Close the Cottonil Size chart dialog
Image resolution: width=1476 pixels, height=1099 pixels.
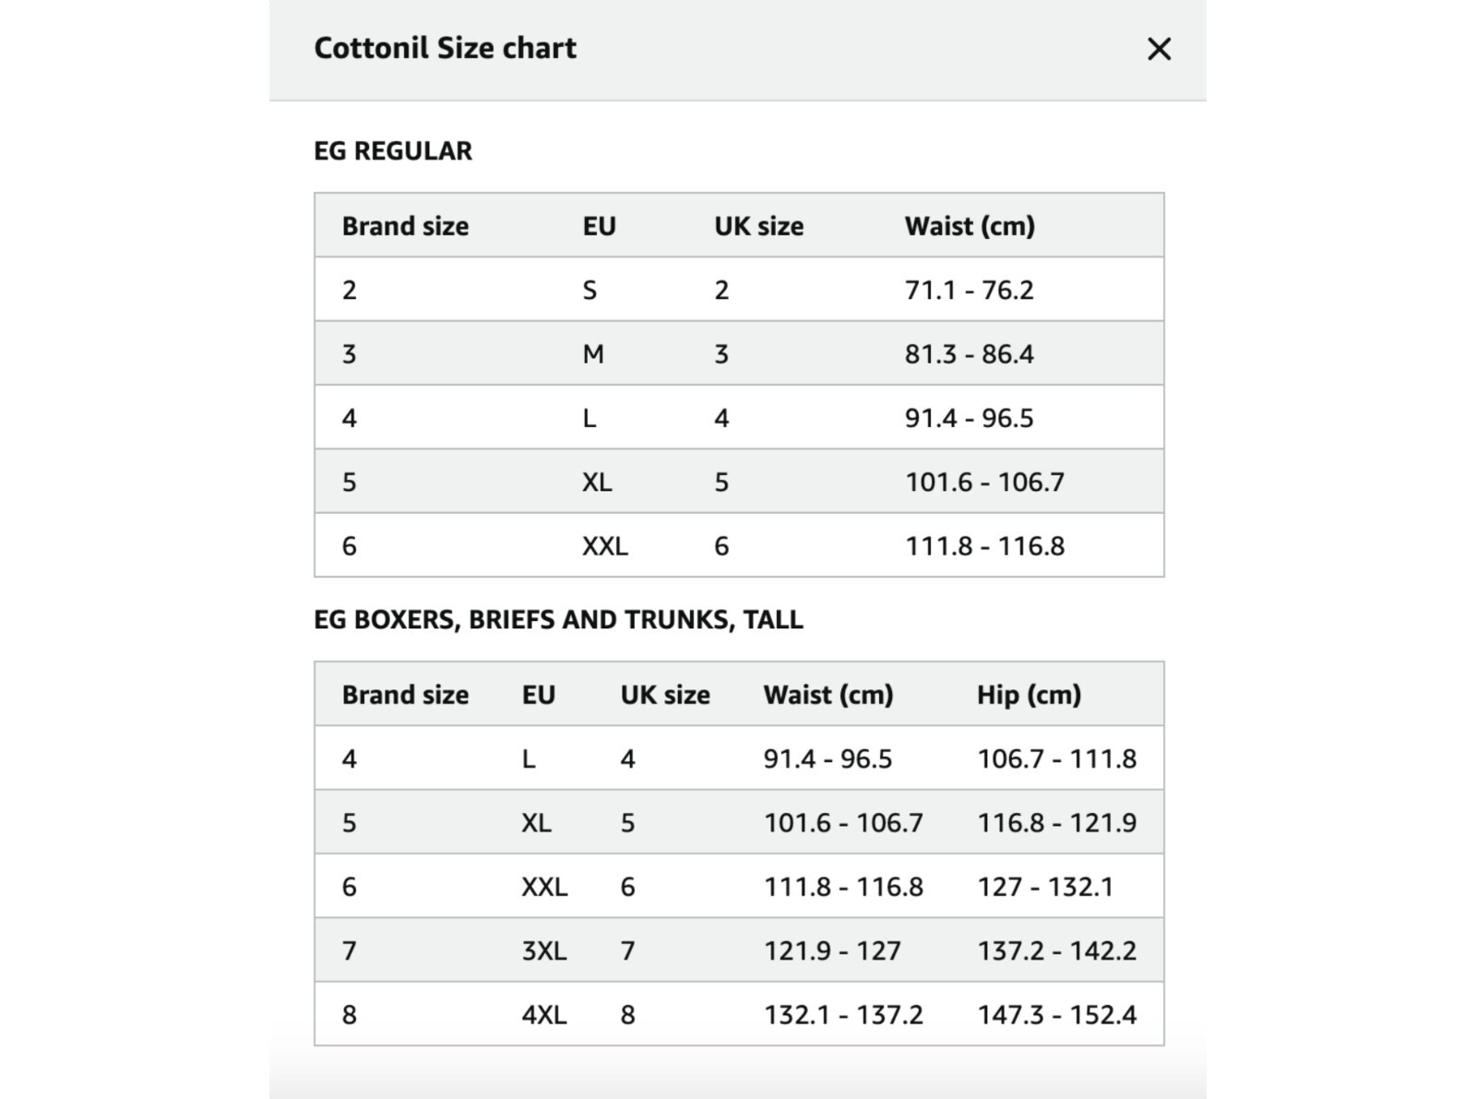pyautogui.click(x=1159, y=49)
